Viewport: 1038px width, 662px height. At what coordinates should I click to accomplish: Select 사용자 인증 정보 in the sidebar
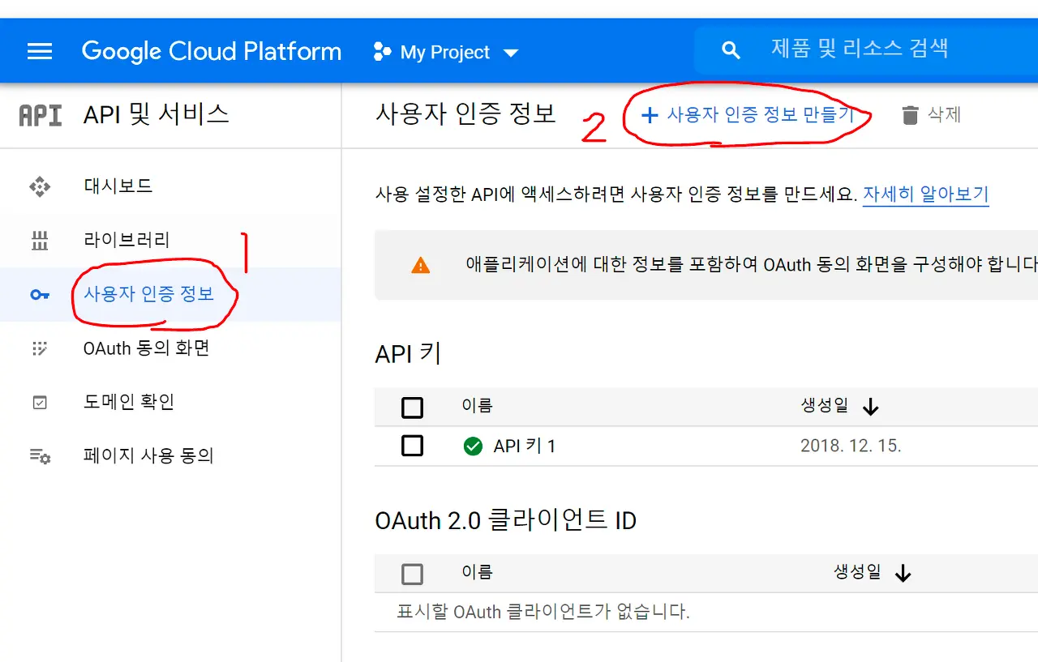149,294
